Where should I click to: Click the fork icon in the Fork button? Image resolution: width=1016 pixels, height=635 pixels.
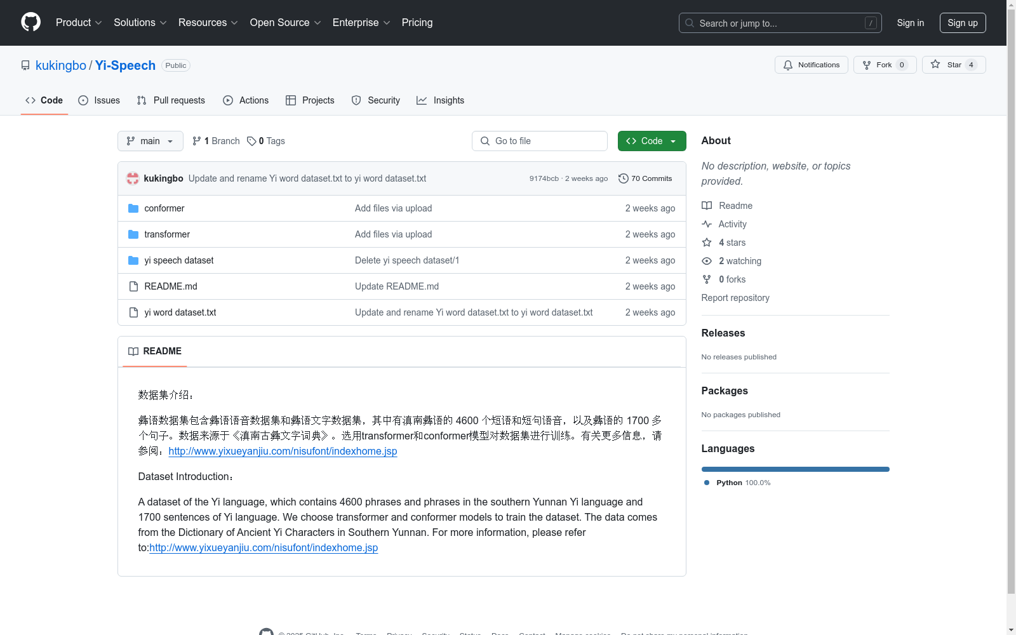tap(867, 65)
